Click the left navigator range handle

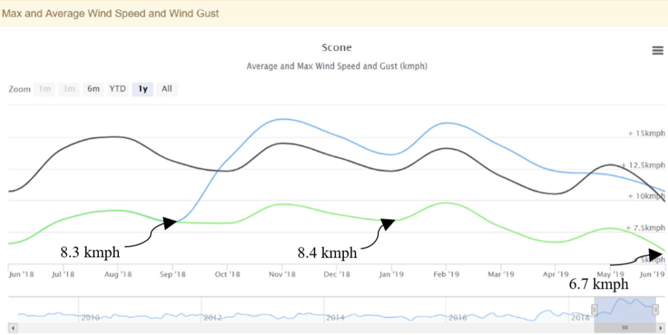tap(593, 309)
